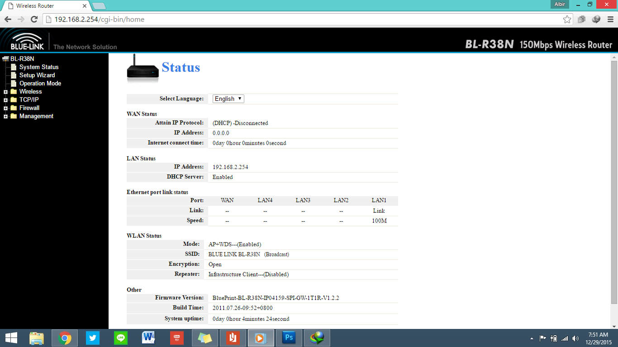
Task: Select the Wireless Router tab
Action: (45, 6)
